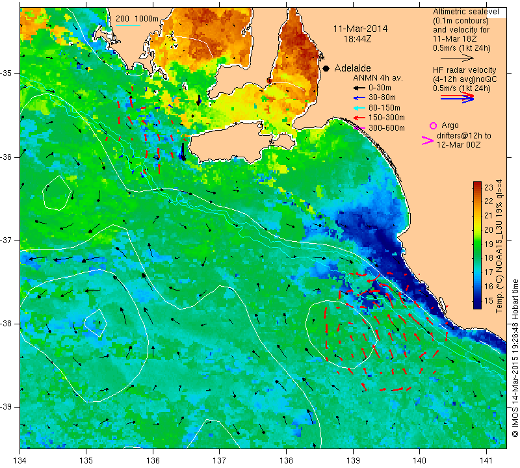This screenshot has height=468, width=520.
Task: Click the Argo legend label
Action: click(450, 125)
